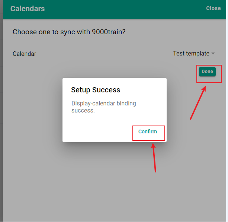228x222 pixels.
Task: Select the Calendar field label
Action: point(25,54)
